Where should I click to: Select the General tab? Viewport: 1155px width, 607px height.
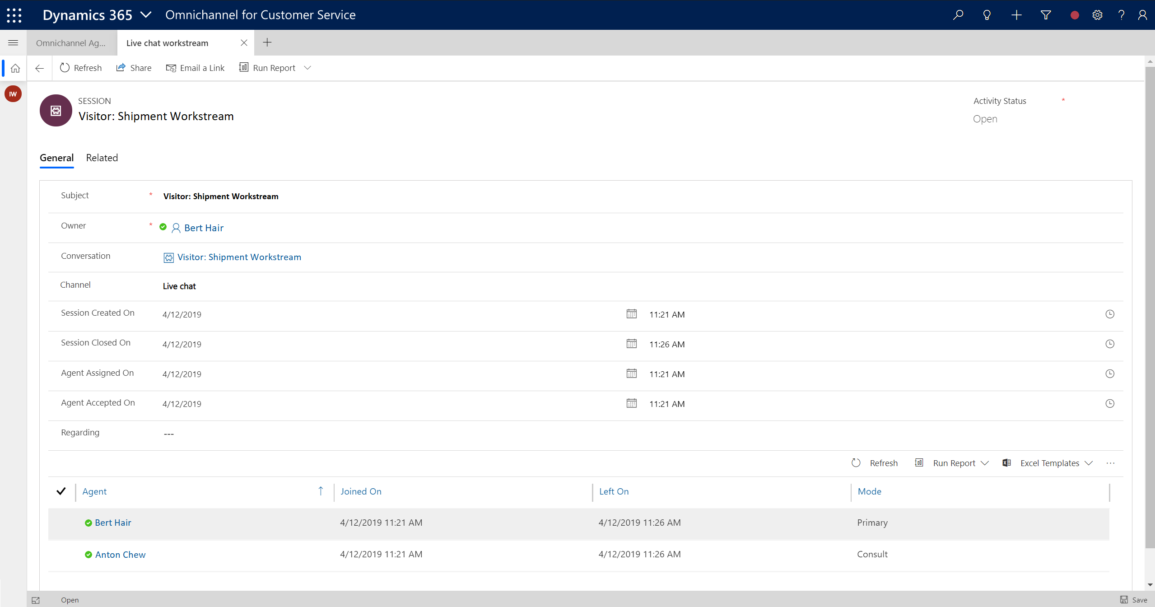pos(56,158)
